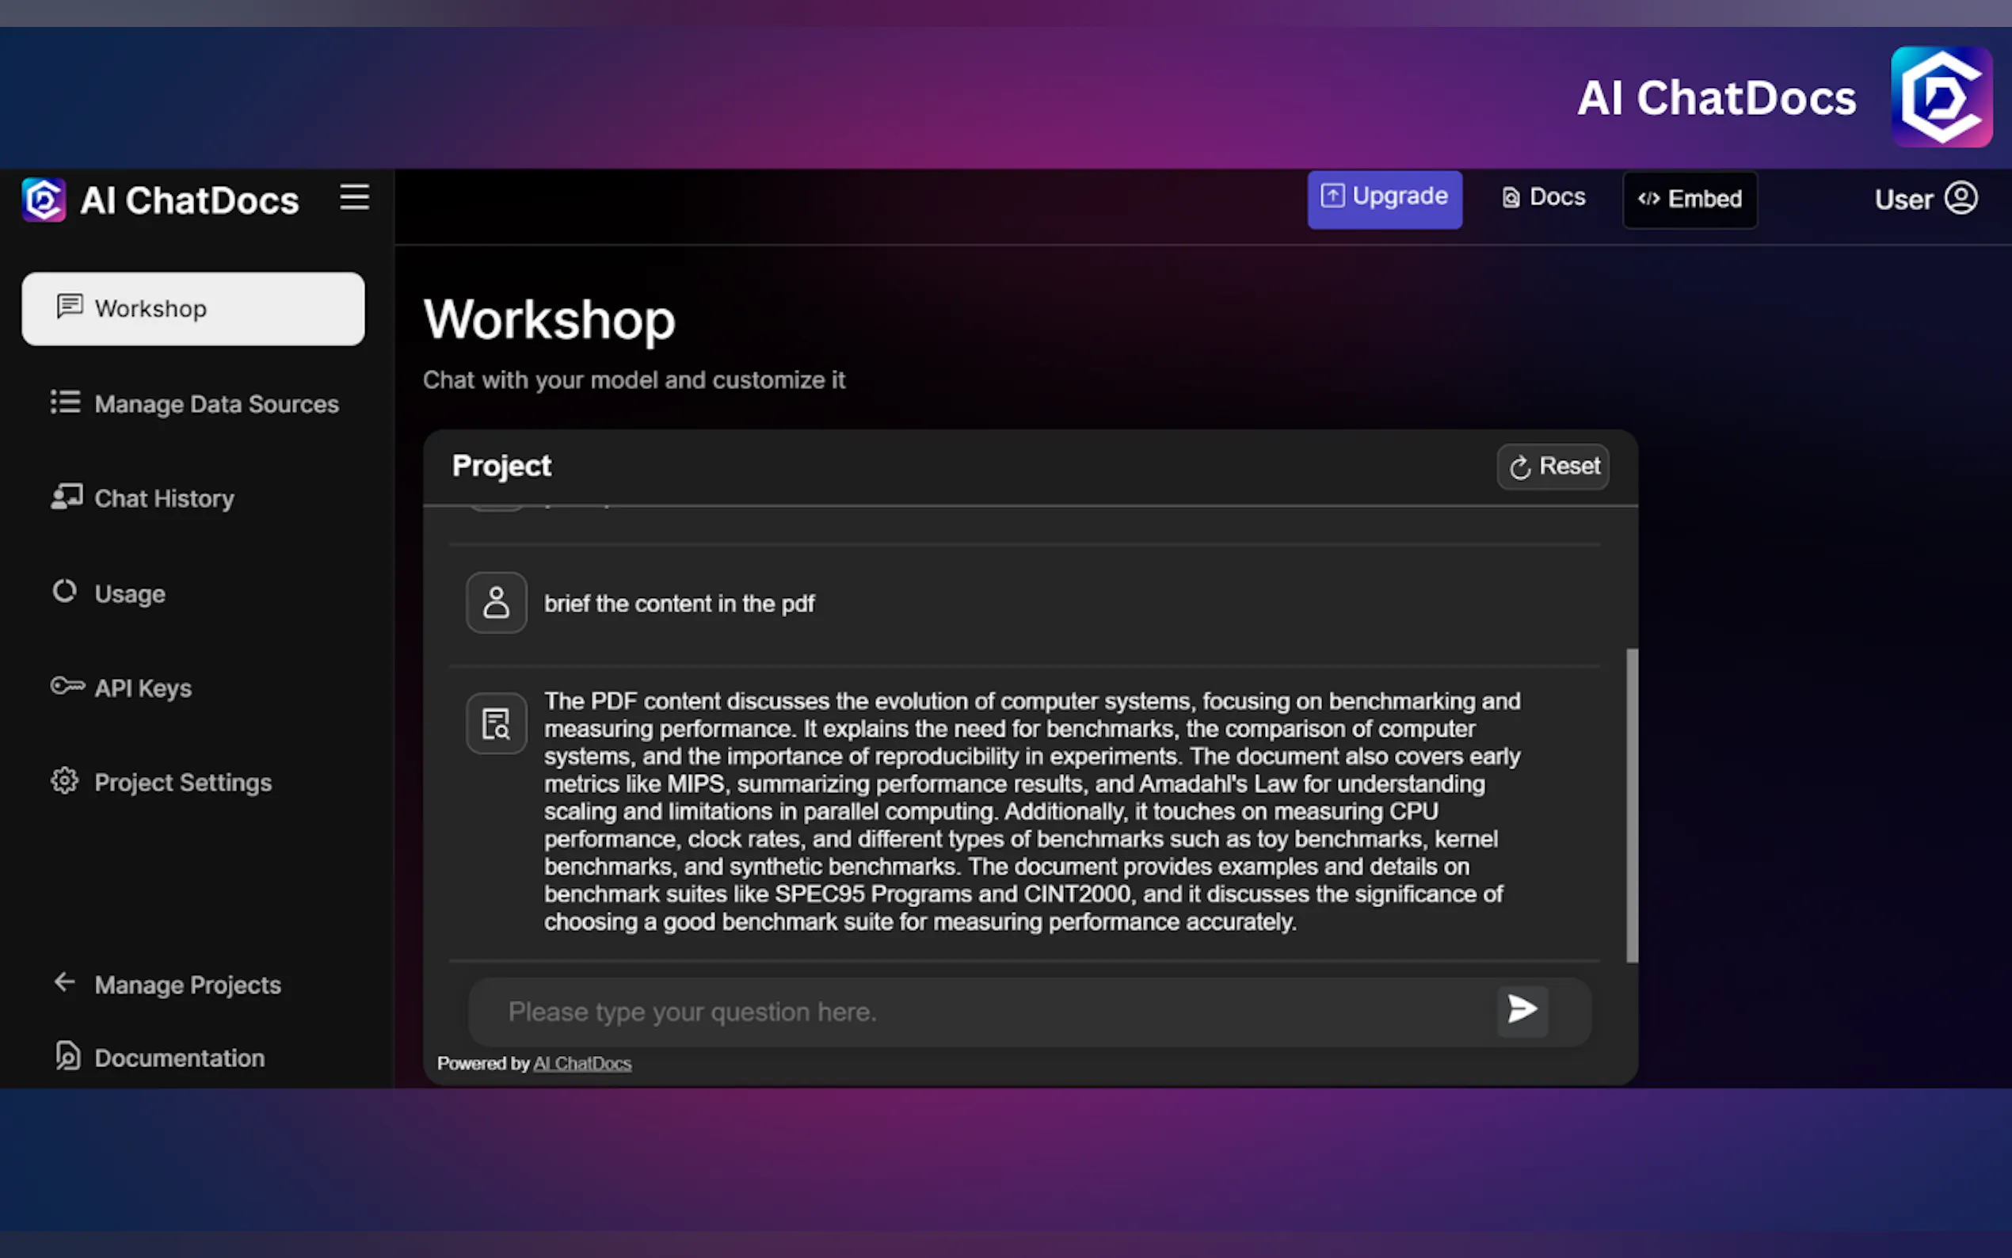
Task: Click the Upgrade button
Action: pos(1383,197)
